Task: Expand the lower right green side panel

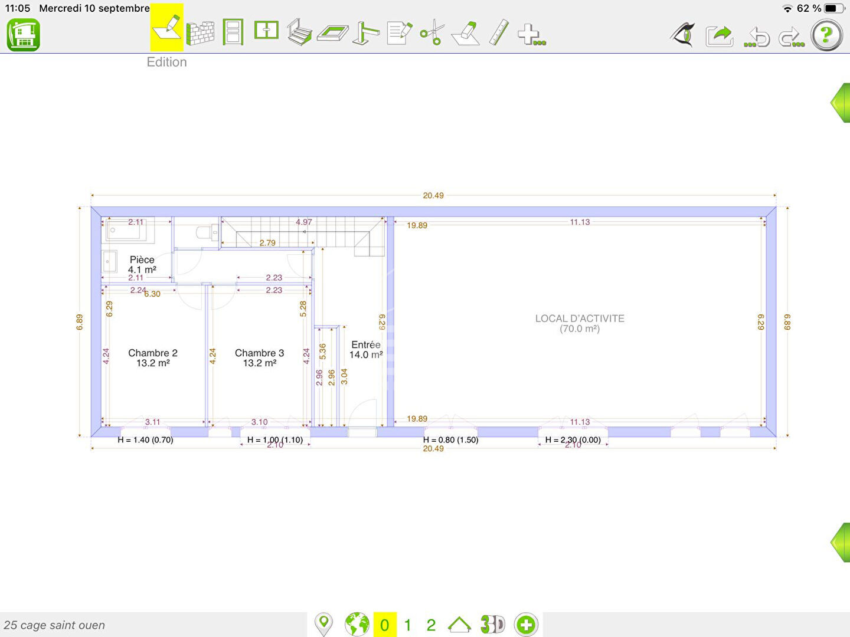Action: pos(840,542)
